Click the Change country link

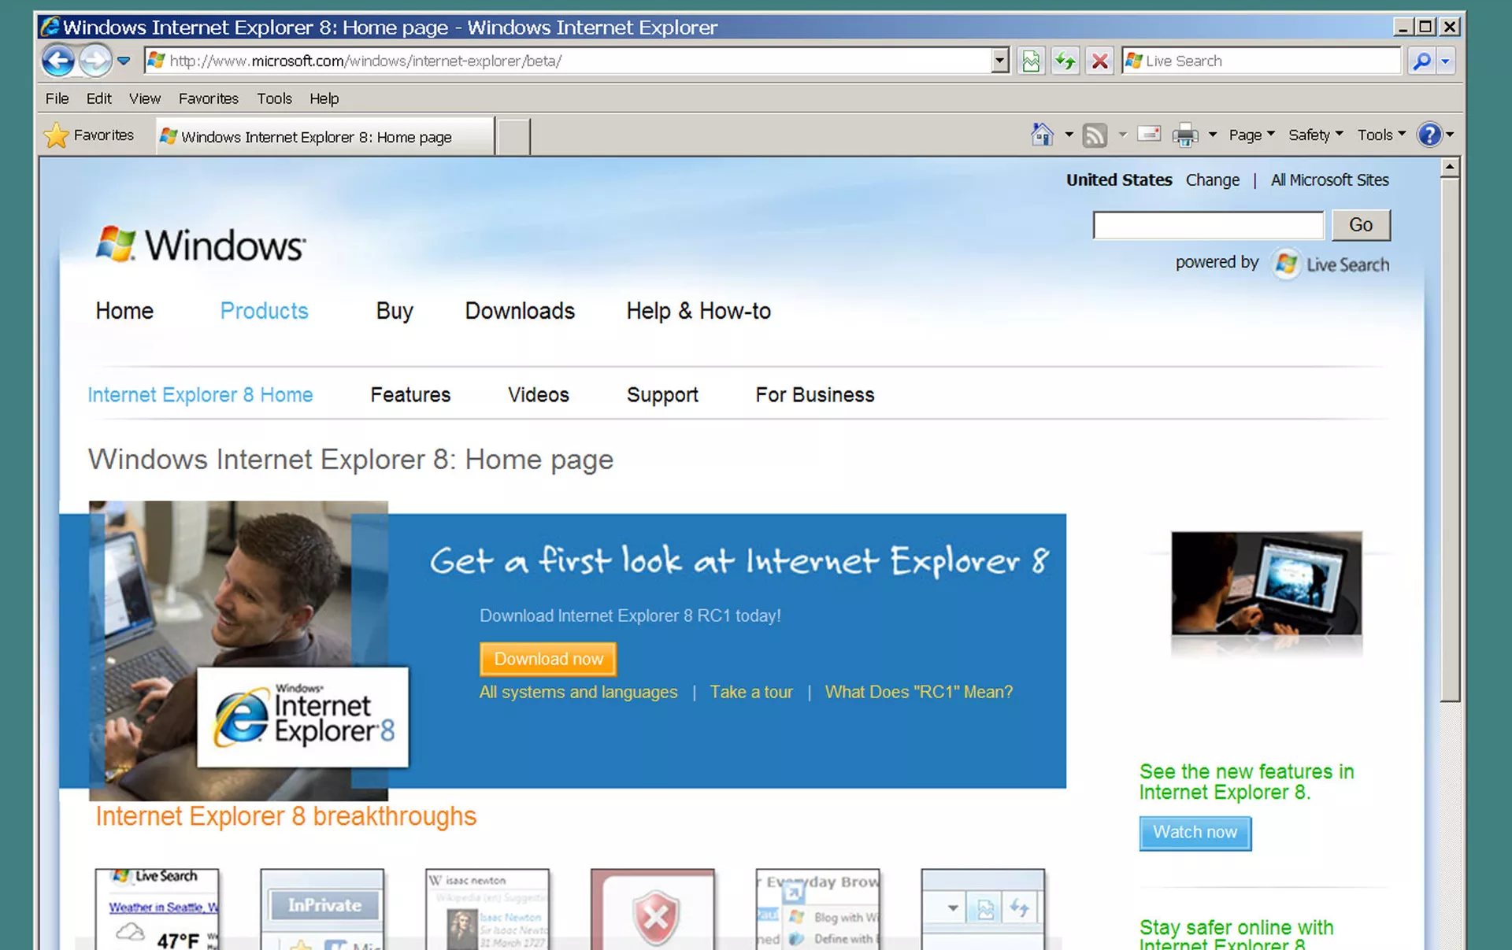(x=1212, y=180)
